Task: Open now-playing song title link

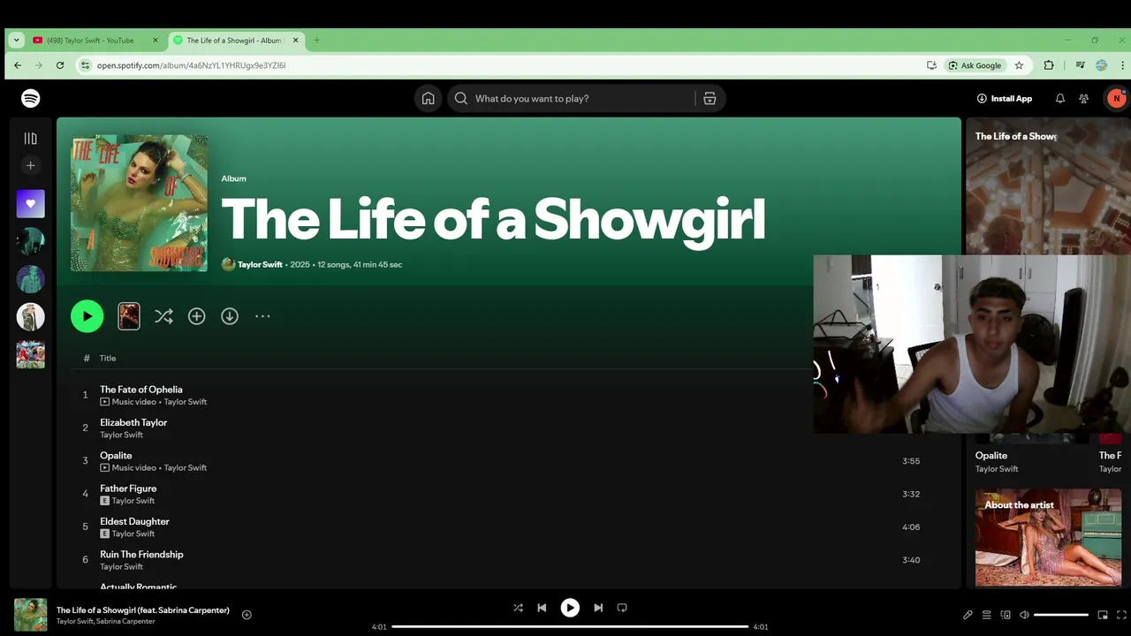Action: [143, 610]
